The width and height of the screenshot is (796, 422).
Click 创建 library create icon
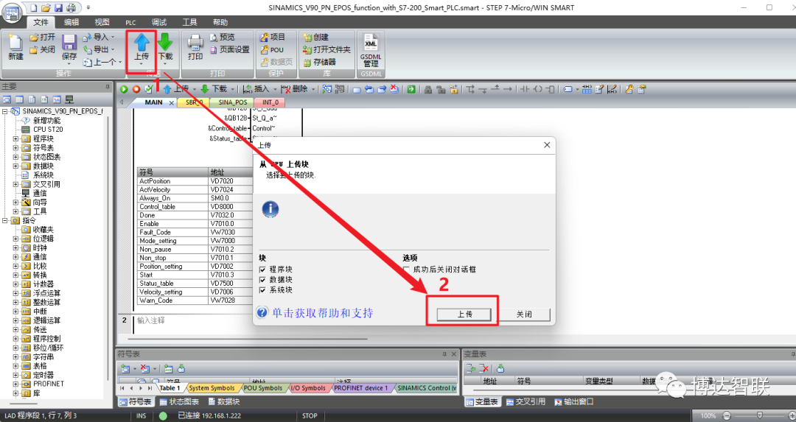[307, 37]
